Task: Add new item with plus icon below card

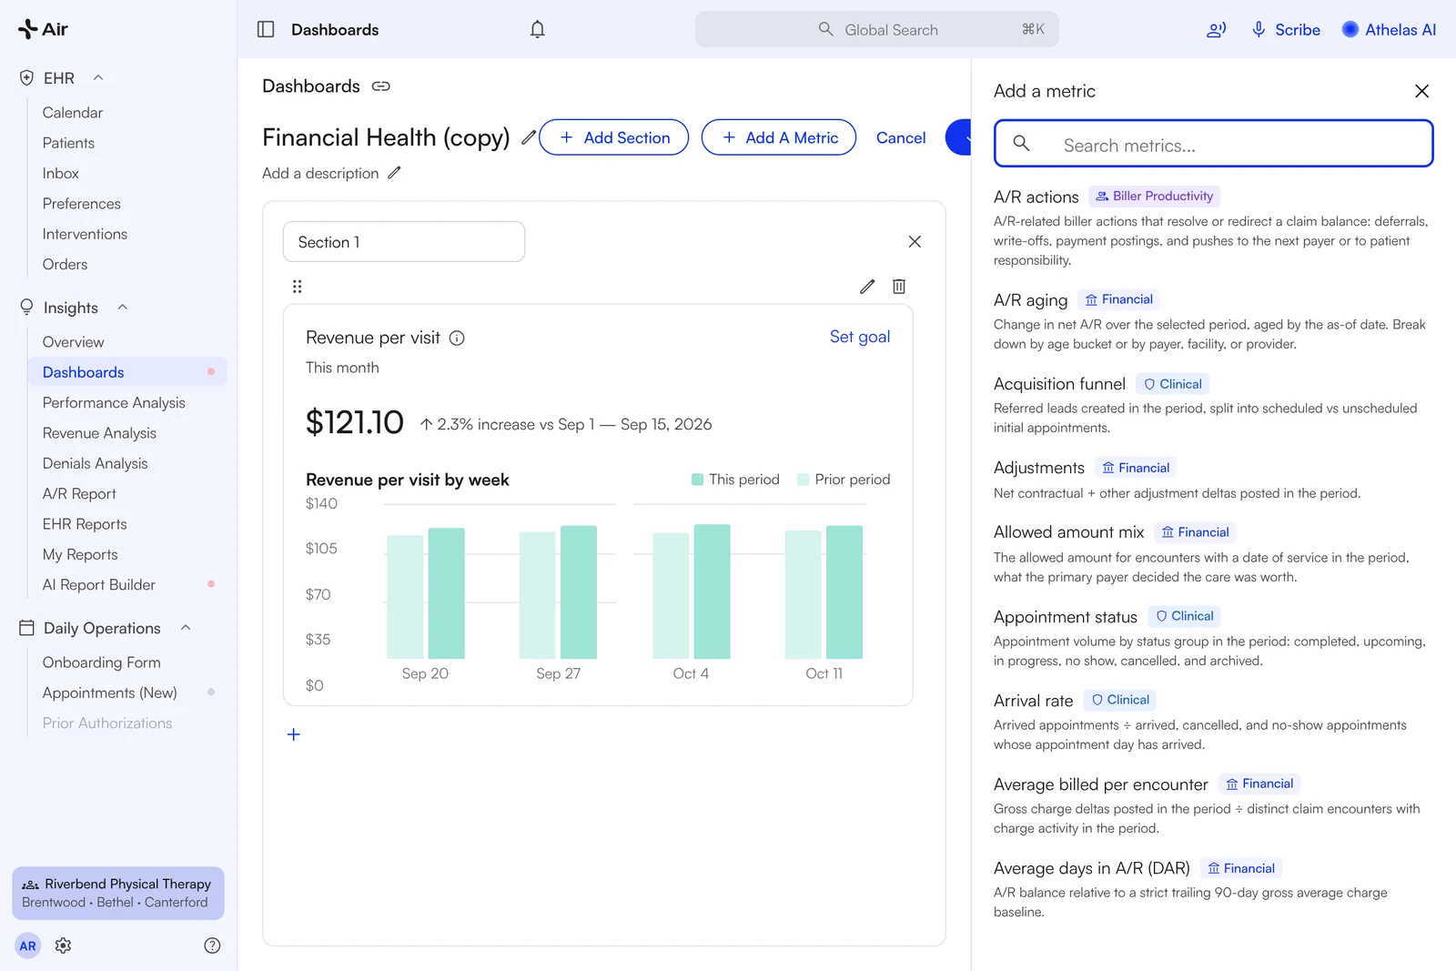Action: pyautogui.click(x=293, y=734)
